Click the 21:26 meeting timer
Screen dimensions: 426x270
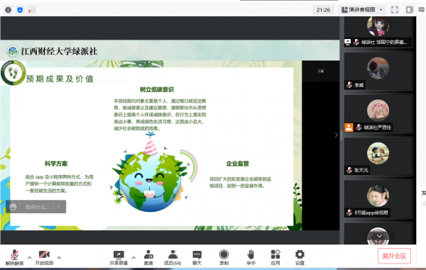click(323, 10)
